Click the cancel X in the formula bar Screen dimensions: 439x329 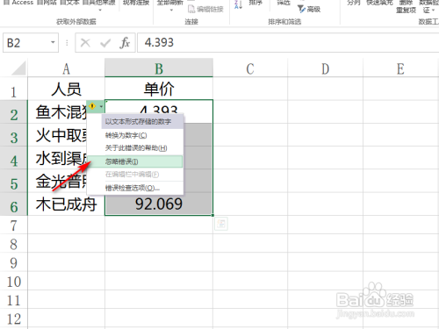pyautogui.click(x=85, y=43)
